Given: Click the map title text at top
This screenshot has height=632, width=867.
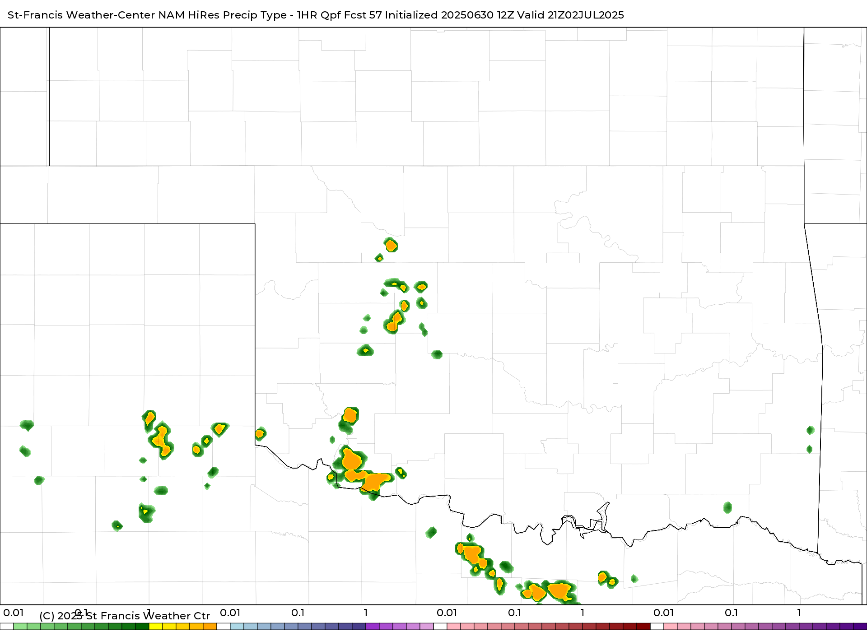Looking at the screenshot, I should (316, 15).
